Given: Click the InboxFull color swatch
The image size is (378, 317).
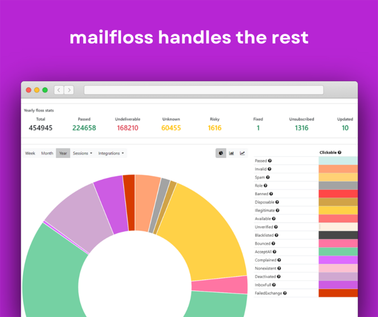Looking at the screenshot, I should [x=338, y=285].
